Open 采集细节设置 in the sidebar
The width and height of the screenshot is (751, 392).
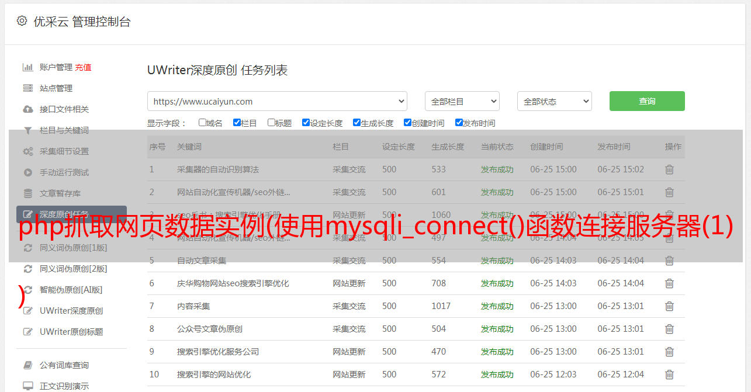(64, 151)
